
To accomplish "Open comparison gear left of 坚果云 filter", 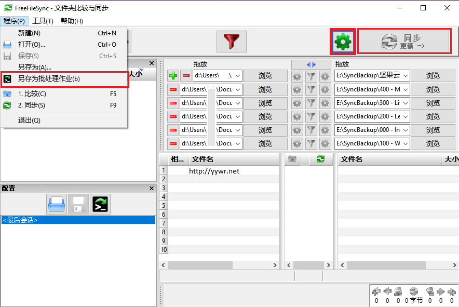I will 297,76.
